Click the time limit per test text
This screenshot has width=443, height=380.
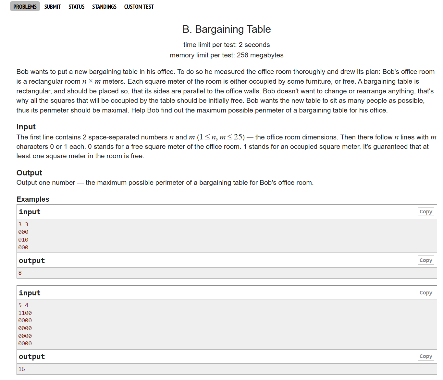227,45
